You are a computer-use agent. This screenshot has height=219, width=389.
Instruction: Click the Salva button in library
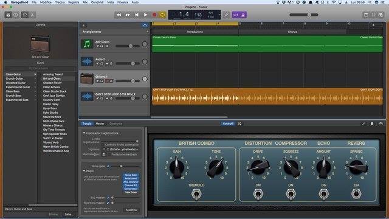[x=69, y=214]
